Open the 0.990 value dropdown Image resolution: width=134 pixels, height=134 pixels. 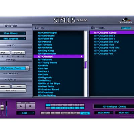click(x=25, y=113)
